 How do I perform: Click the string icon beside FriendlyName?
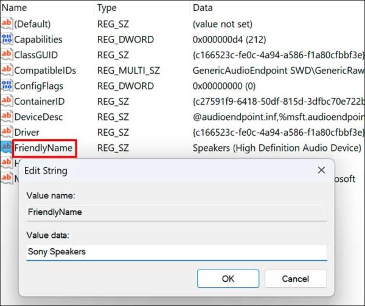click(x=6, y=148)
